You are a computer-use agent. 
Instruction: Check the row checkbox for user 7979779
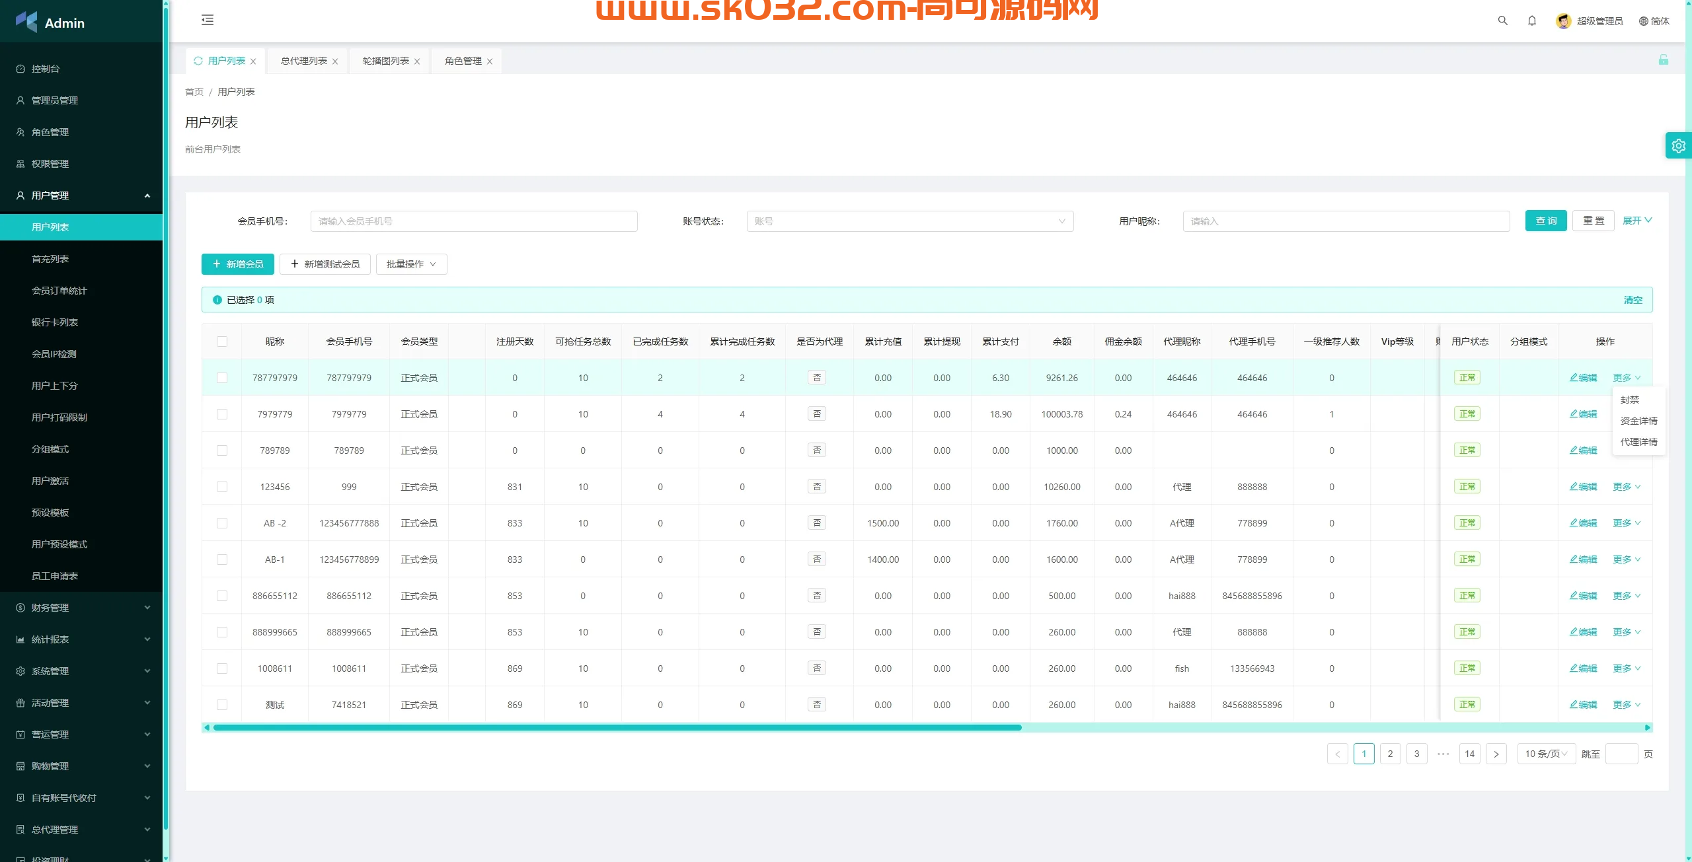(222, 414)
